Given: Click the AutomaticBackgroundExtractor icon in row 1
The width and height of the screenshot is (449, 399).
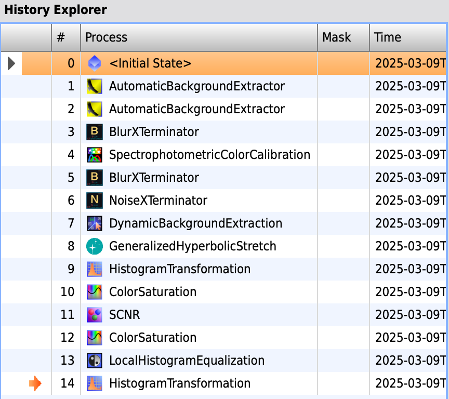Looking at the screenshot, I should (95, 86).
